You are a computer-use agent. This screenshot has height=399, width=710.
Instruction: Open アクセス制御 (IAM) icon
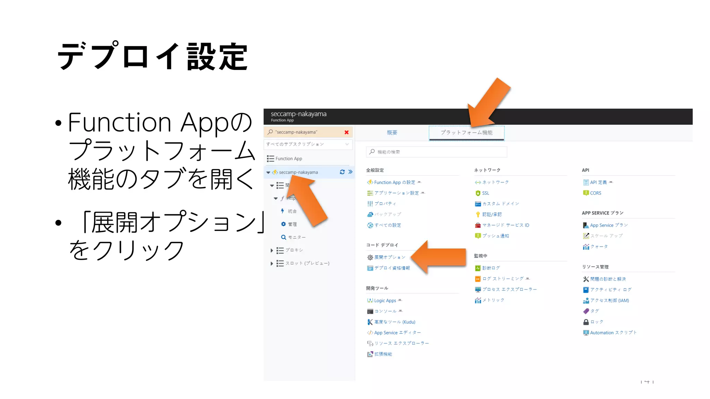[586, 301]
